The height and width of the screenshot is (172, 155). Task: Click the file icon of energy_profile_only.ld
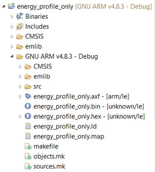point(28,126)
